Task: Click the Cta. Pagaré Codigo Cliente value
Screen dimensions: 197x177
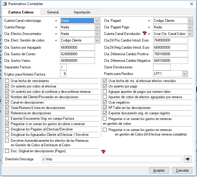Action: pyautogui.click(x=164, y=21)
